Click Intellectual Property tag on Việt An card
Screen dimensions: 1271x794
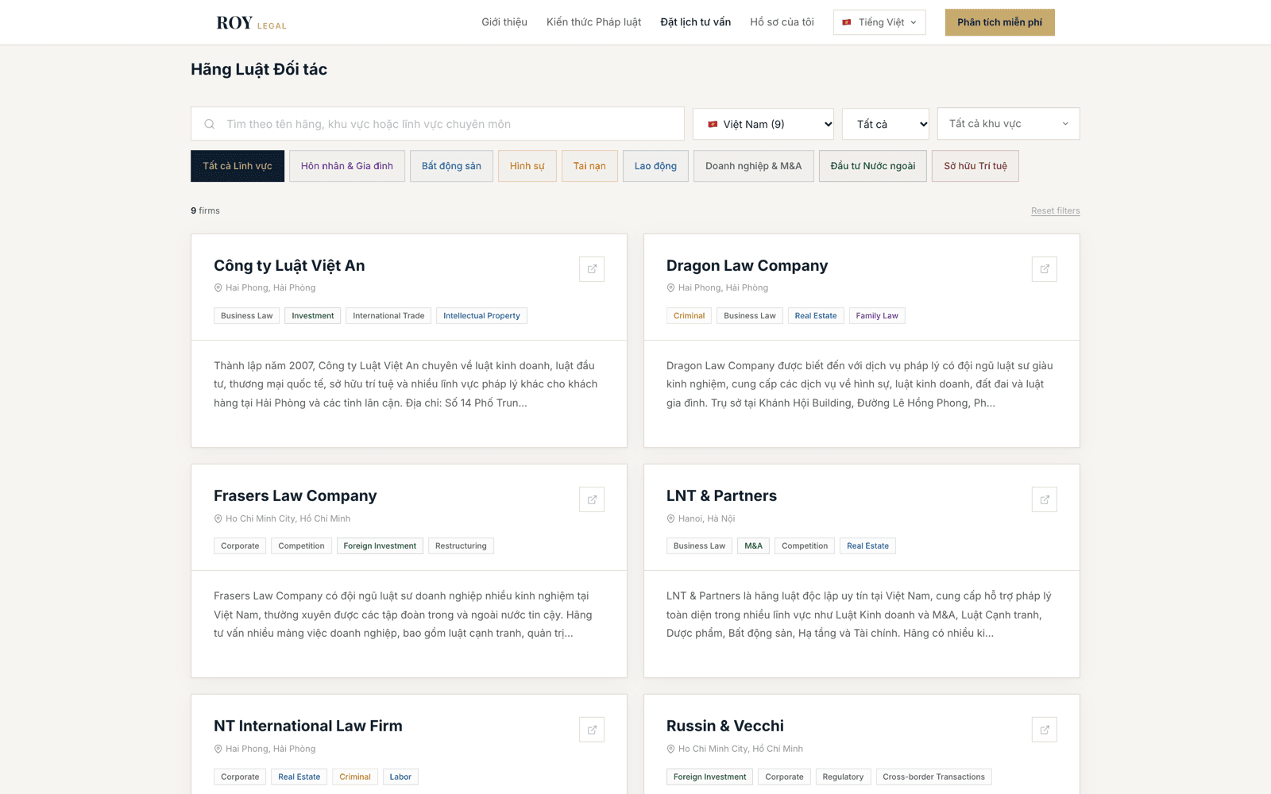click(x=481, y=316)
